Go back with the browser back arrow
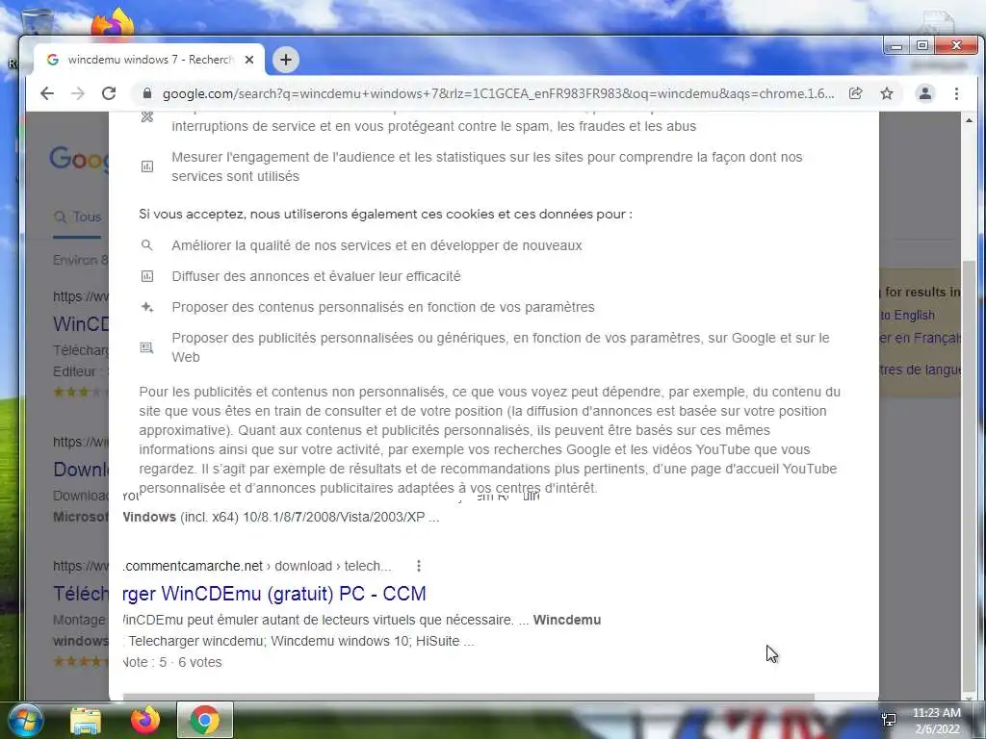Image resolution: width=986 pixels, height=739 pixels. [x=47, y=93]
